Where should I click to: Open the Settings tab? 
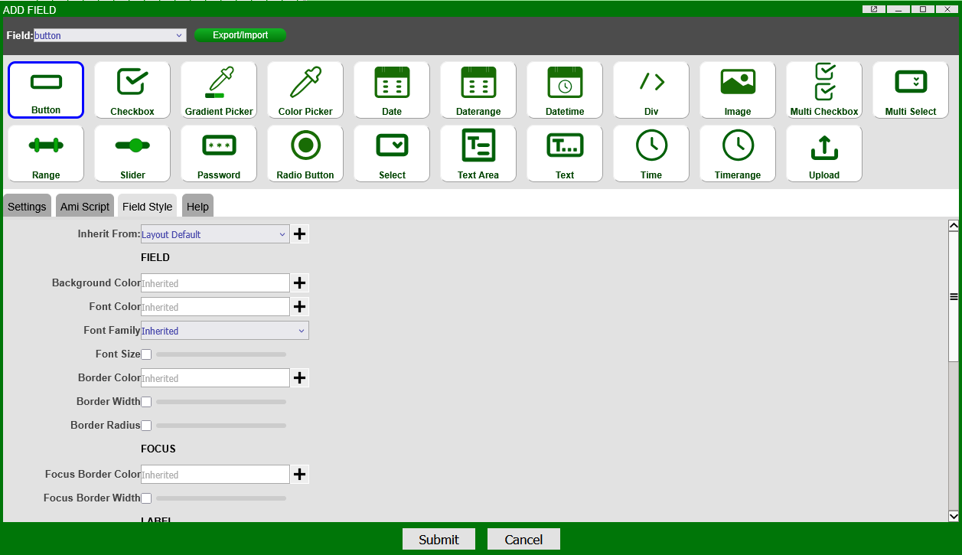click(x=27, y=207)
